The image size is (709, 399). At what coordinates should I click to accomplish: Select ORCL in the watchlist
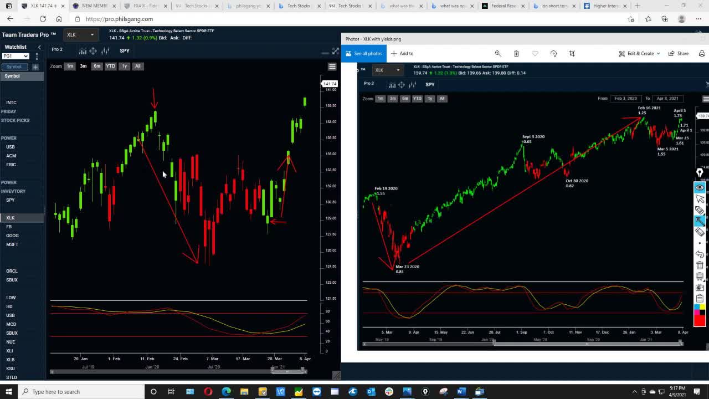click(x=12, y=271)
